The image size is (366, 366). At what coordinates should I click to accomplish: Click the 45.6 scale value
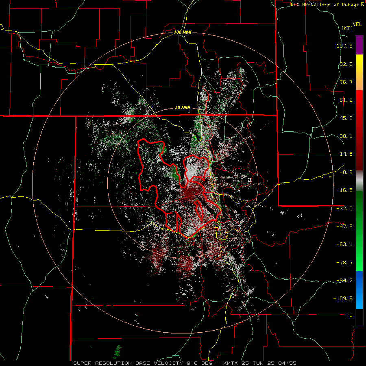pos(346,118)
